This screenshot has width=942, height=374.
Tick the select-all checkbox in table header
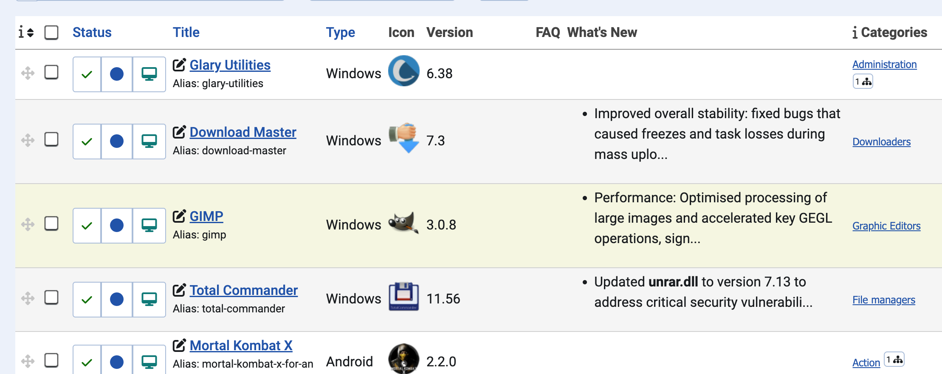(51, 32)
